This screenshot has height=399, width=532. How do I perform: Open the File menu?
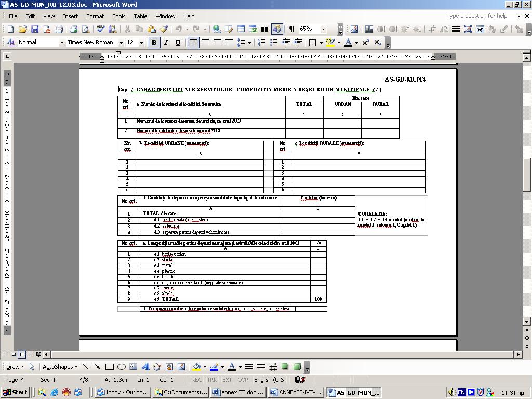click(x=13, y=16)
